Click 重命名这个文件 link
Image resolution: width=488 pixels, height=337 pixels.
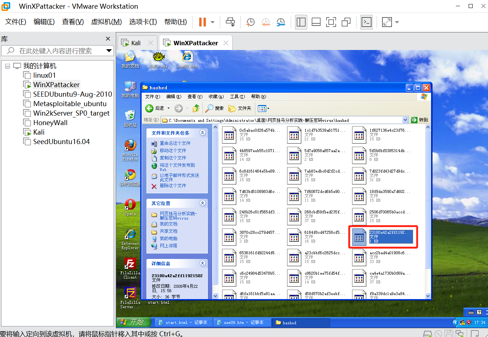(x=175, y=143)
